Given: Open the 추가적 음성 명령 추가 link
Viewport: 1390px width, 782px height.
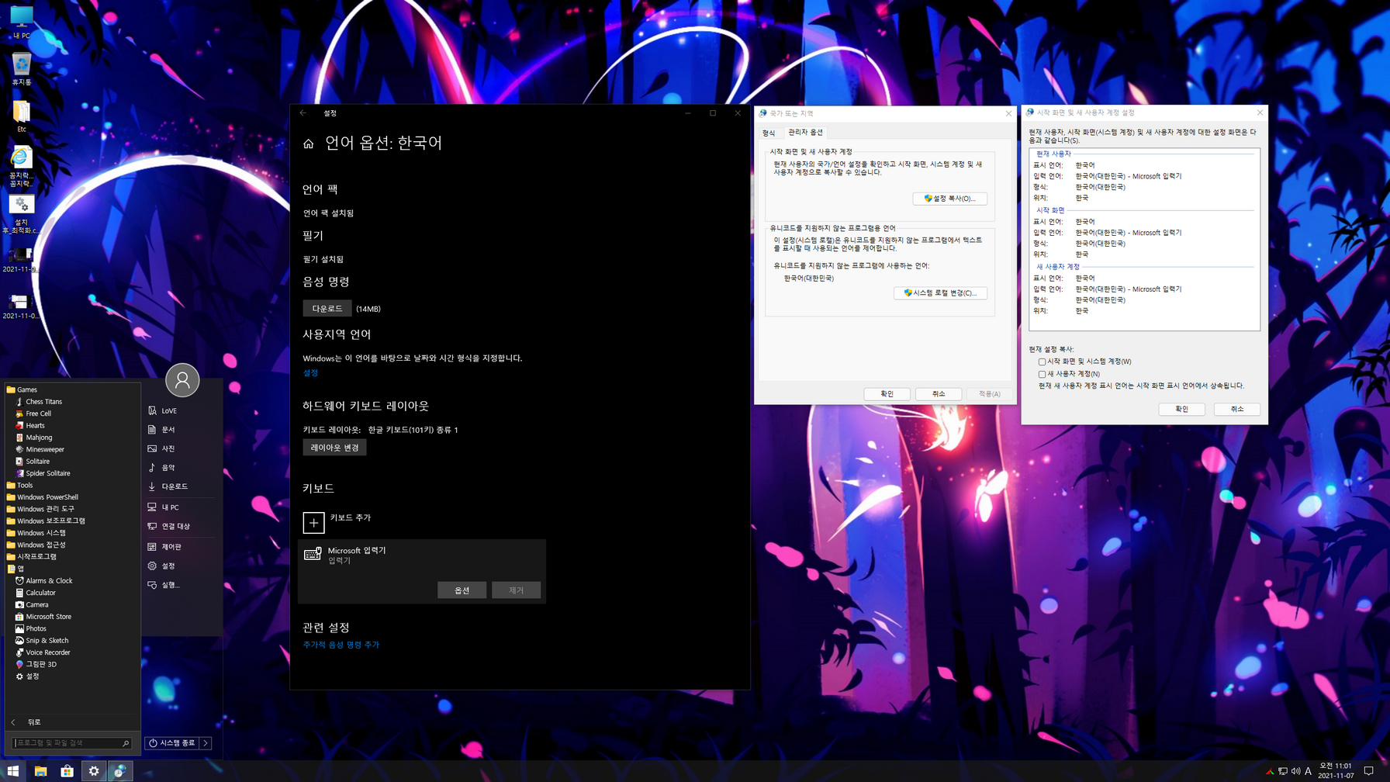Looking at the screenshot, I should (341, 645).
